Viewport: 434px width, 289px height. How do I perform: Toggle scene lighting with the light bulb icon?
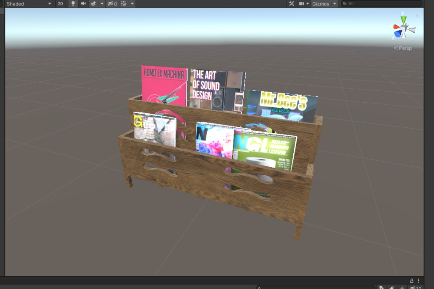pos(73,4)
